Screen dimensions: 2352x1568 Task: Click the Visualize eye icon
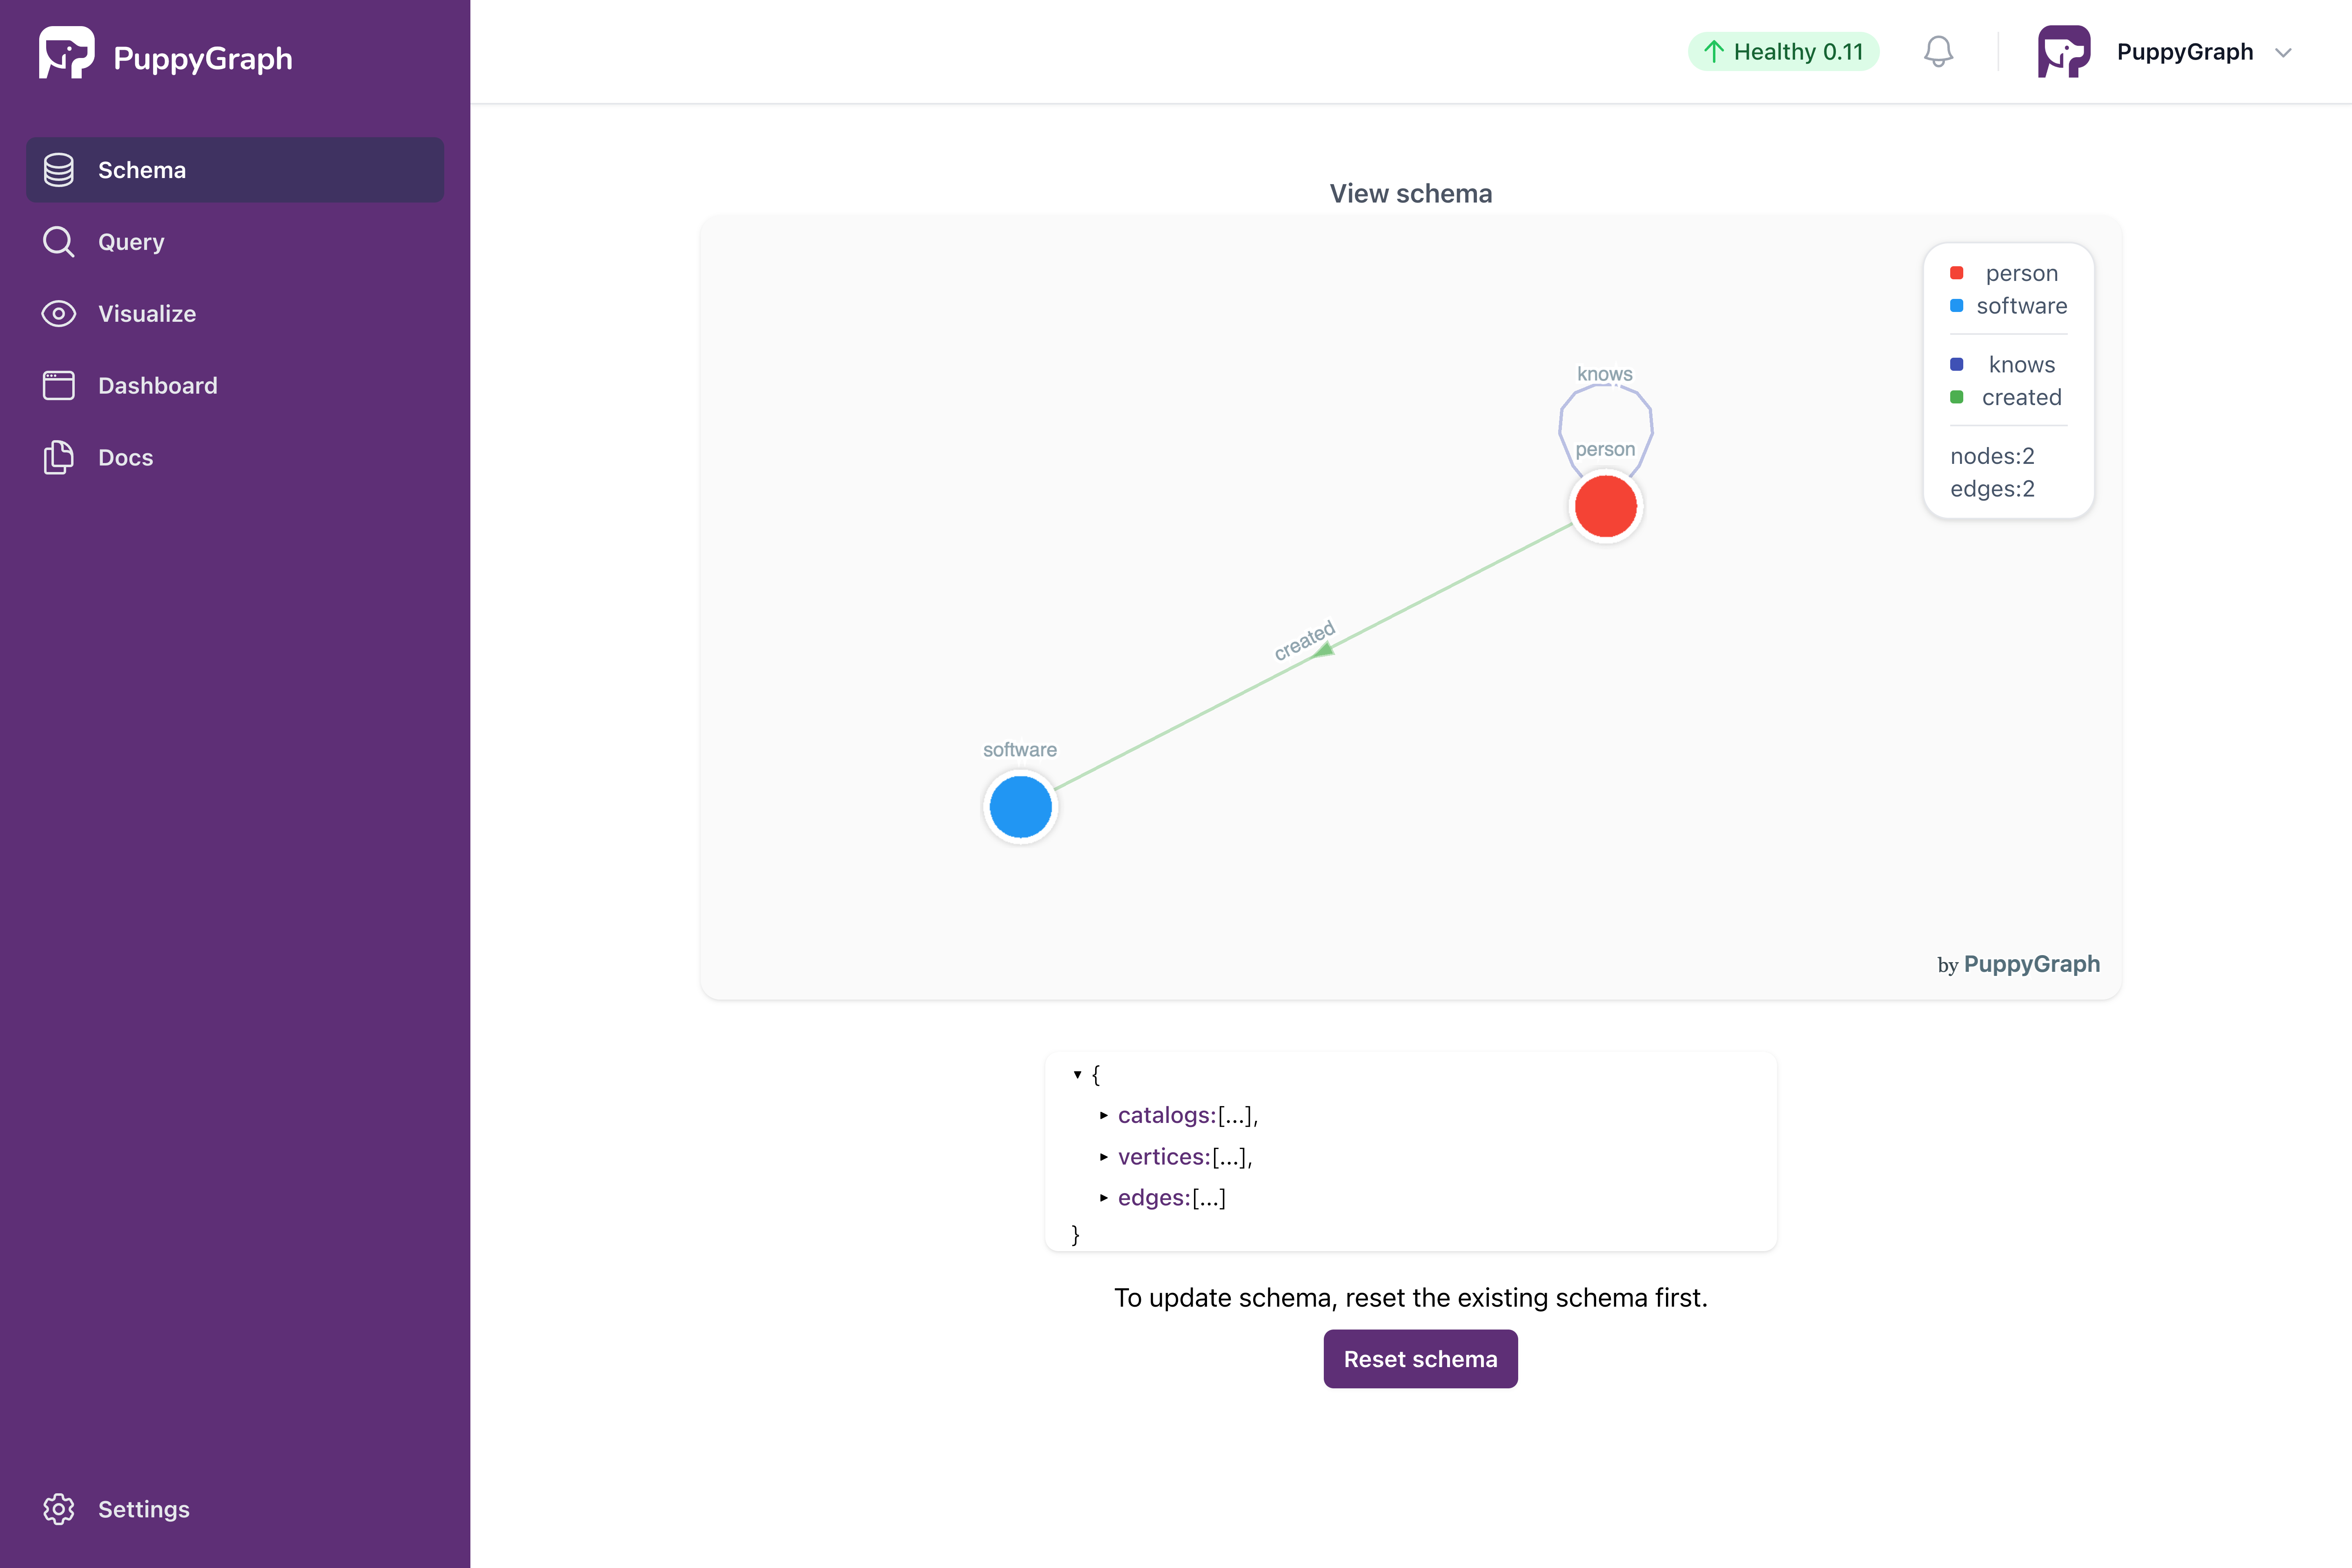(x=59, y=314)
